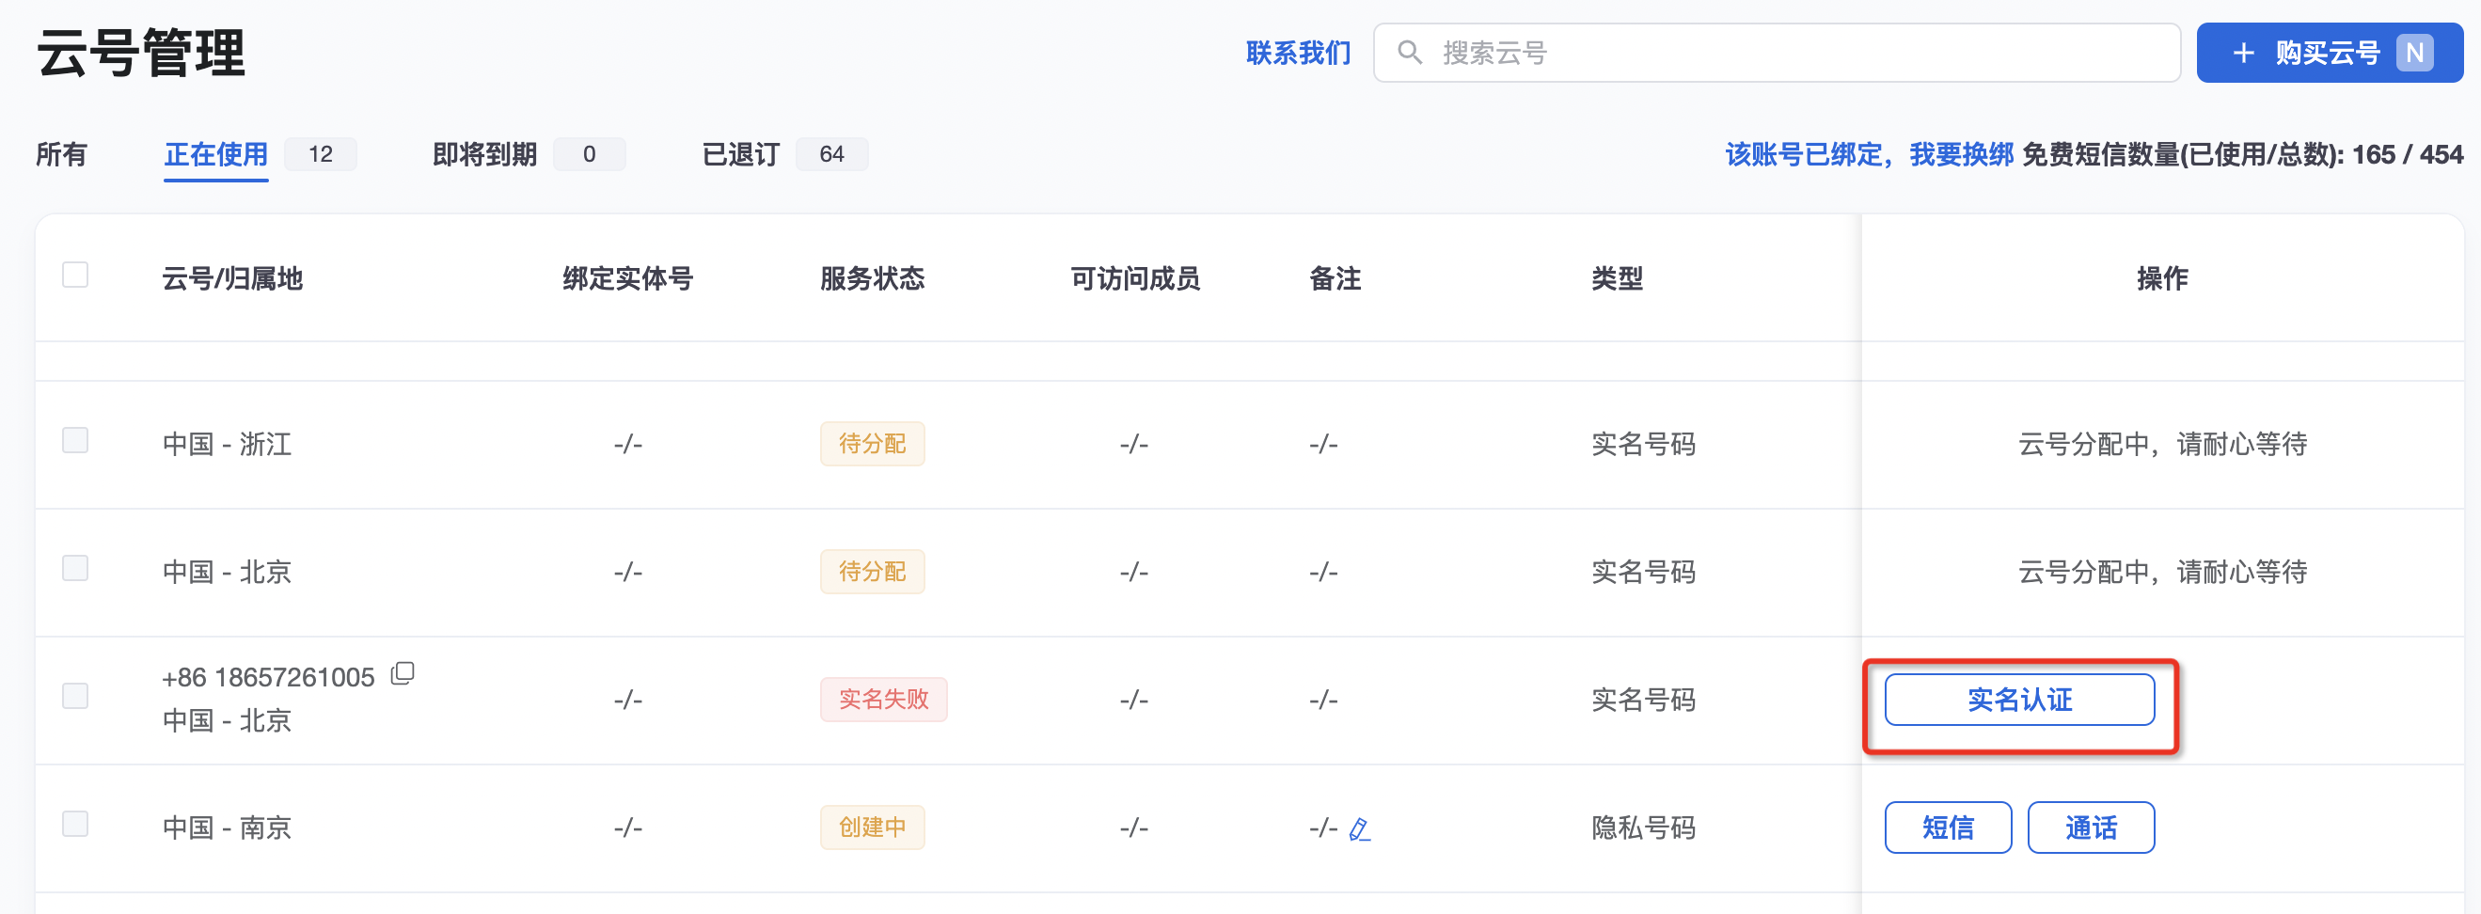Viewport: 2481px width, 914px height.
Task: Click the edit pencil icon in 南京 row
Action: [x=1359, y=828]
